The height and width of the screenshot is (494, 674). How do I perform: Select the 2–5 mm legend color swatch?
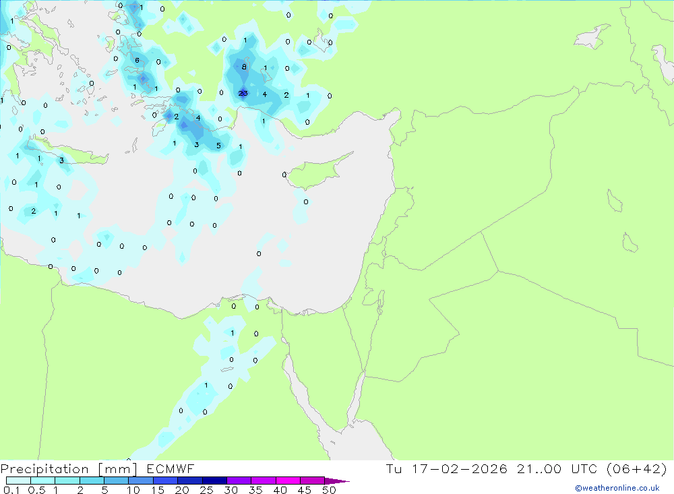(92, 481)
